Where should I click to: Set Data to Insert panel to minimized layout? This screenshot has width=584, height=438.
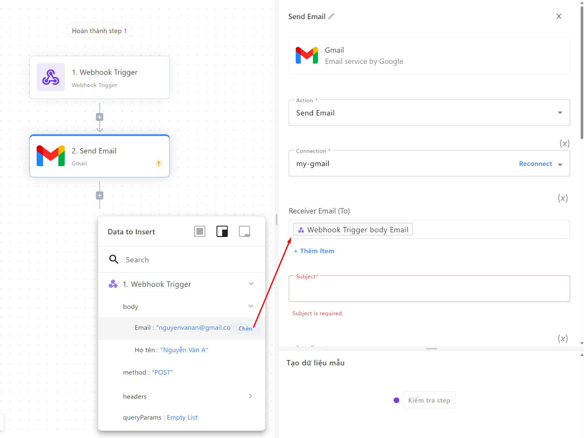pyautogui.click(x=245, y=231)
